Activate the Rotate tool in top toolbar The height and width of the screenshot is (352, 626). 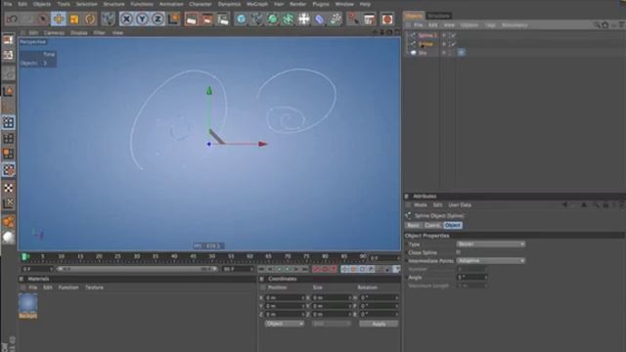(90, 19)
